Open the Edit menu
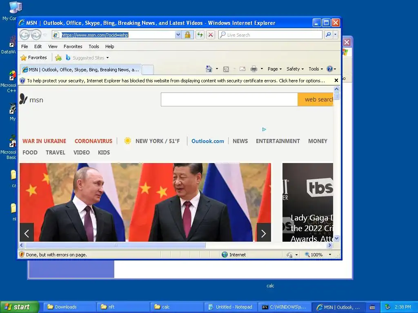Image resolution: width=418 pixels, height=313 pixels. click(x=38, y=46)
